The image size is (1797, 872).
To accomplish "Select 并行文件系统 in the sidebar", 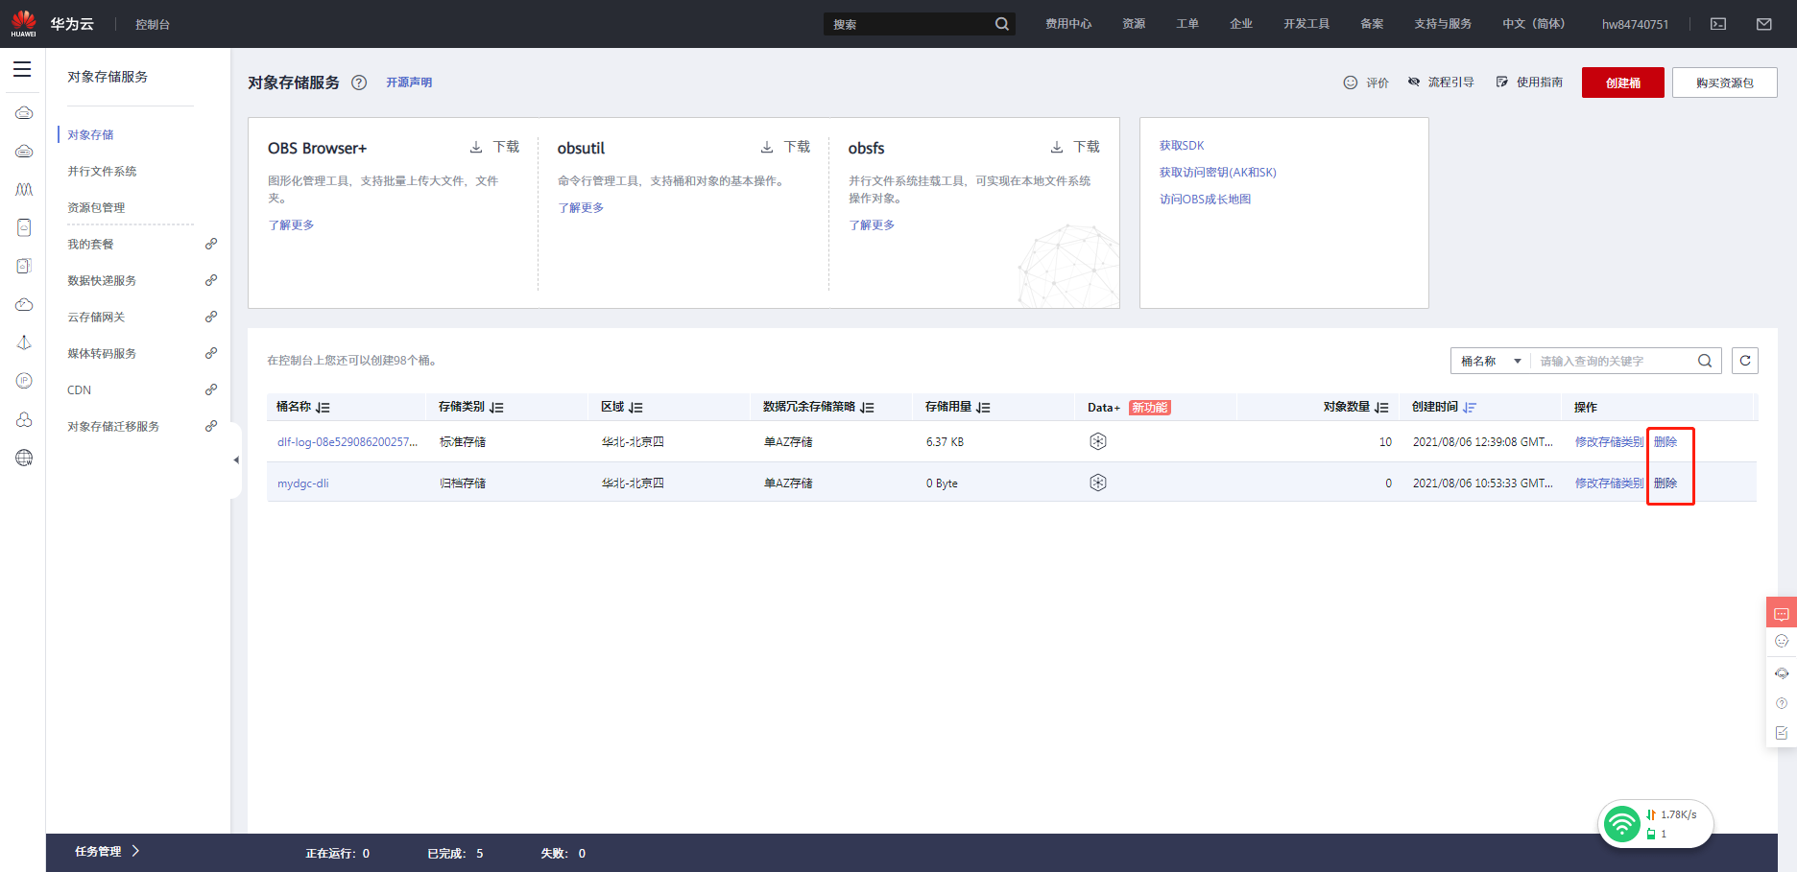I will pos(102,172).
